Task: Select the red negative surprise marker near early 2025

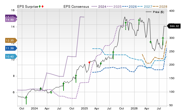Action: pyautogui.click(x=89, y=62)
